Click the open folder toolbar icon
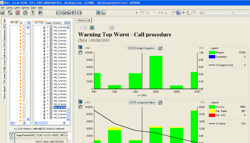 tap(3, 13)
